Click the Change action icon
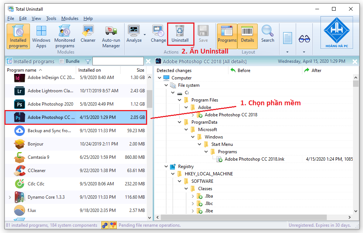 pos(158,35)
